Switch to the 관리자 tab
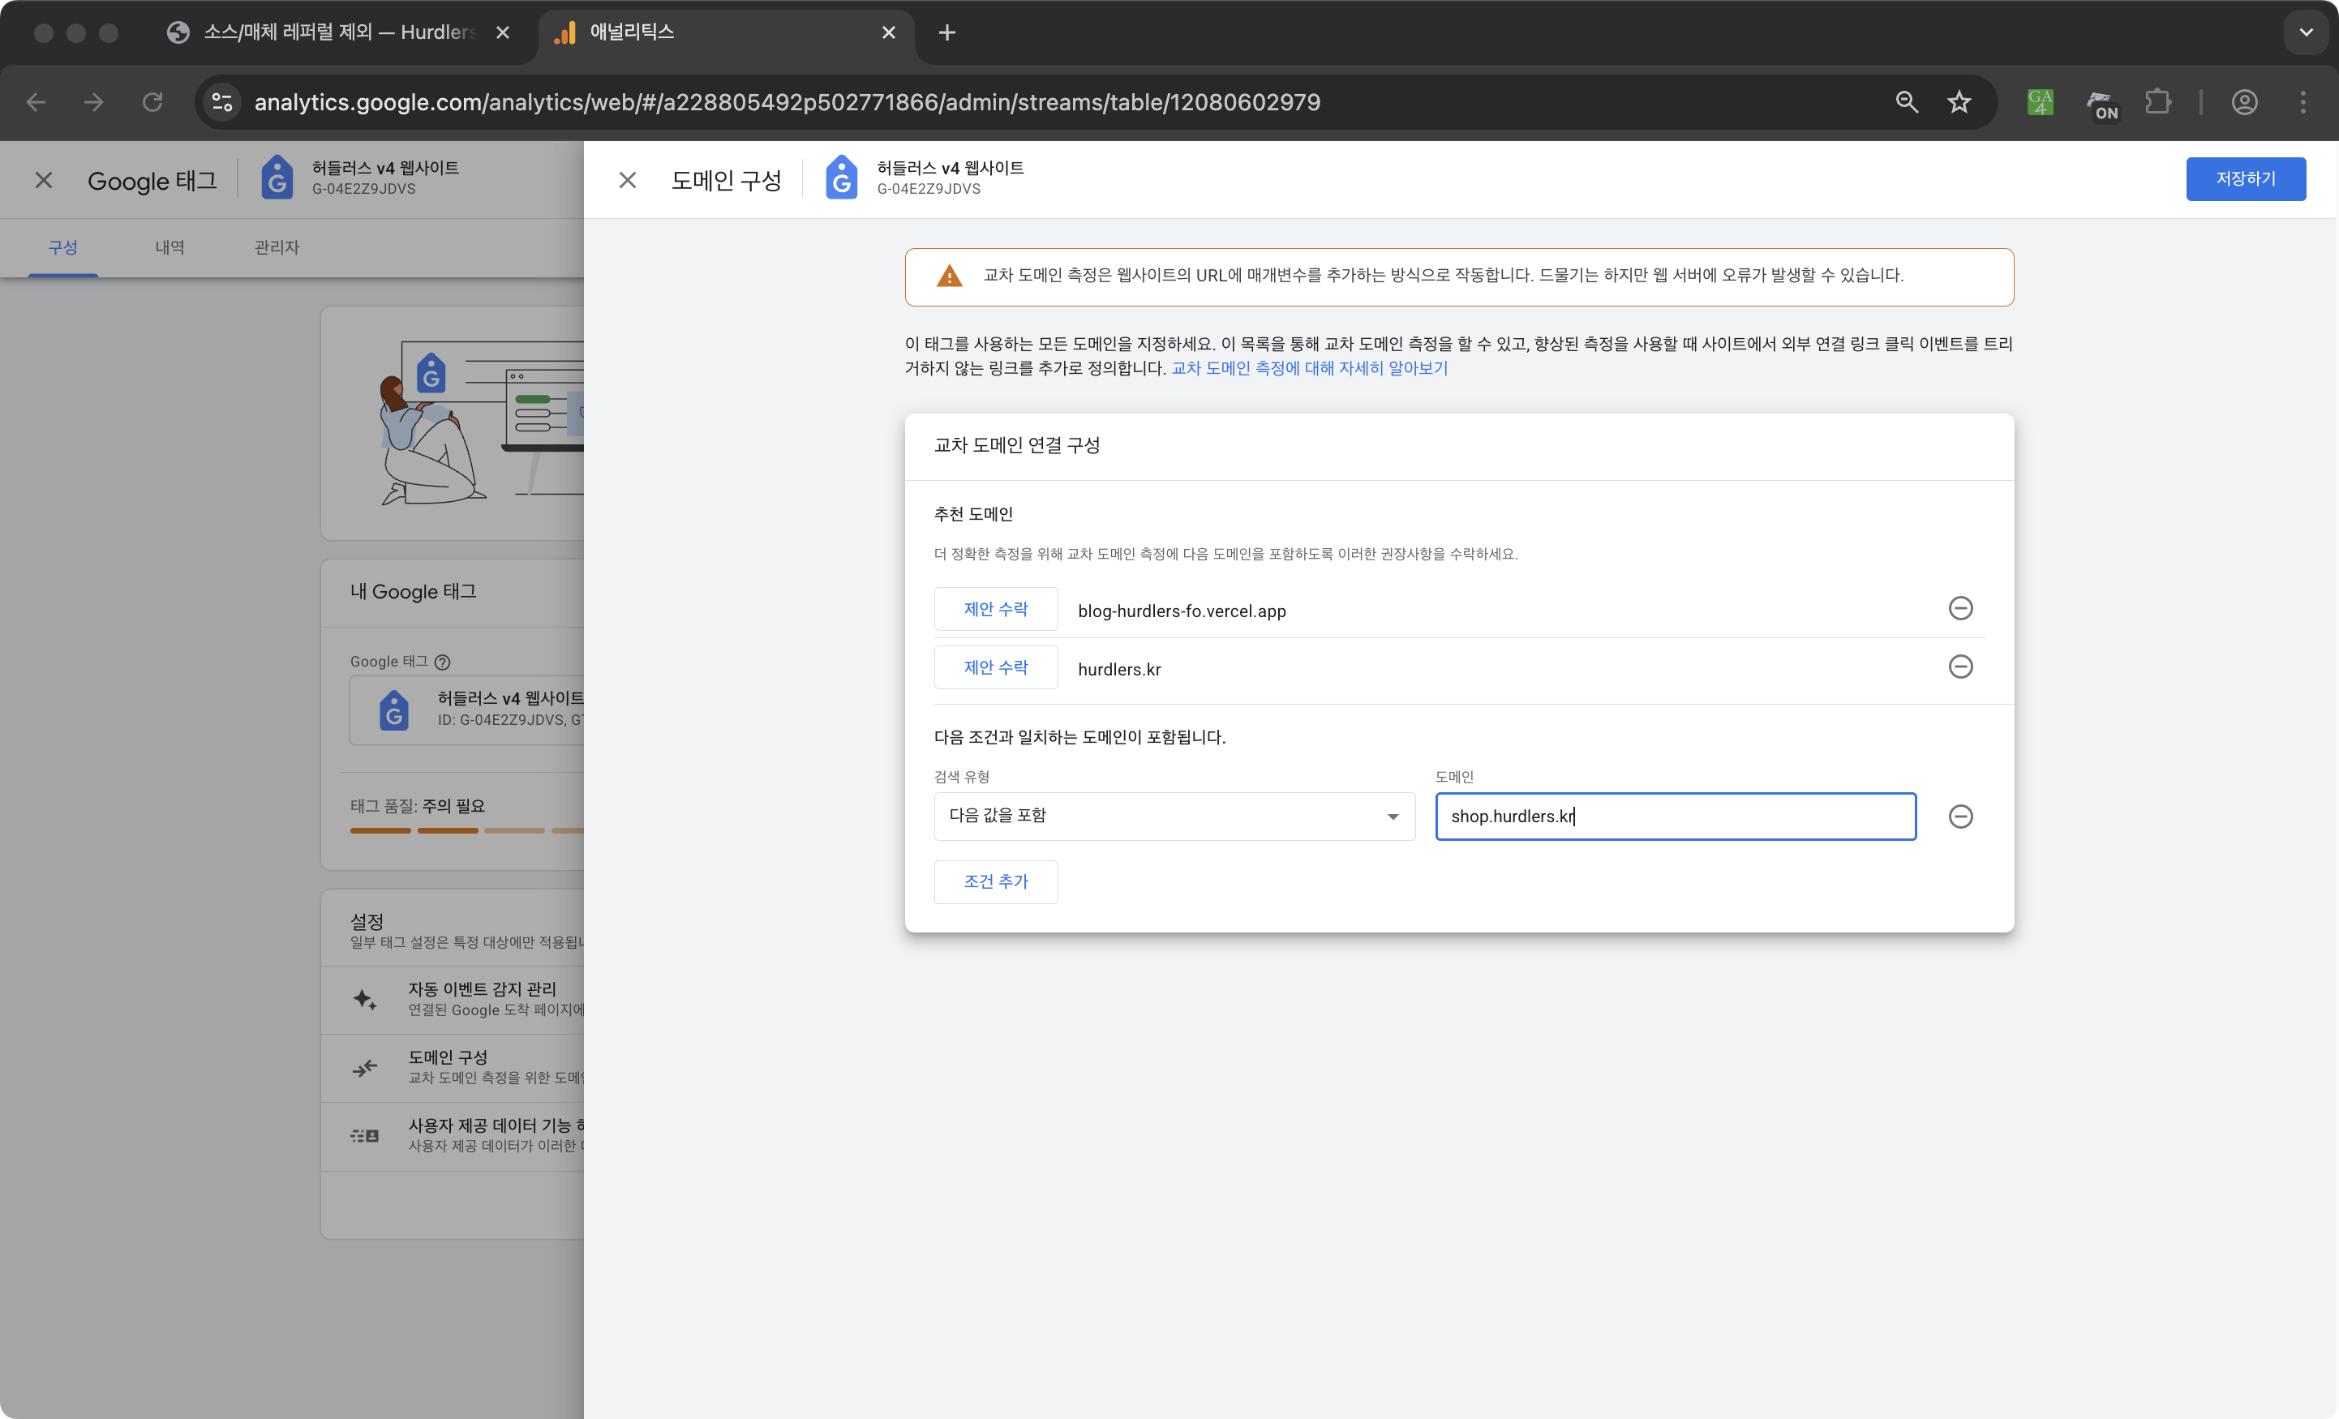The height and width of the screenshot is (1419, 2339). (x=277, y=248)
